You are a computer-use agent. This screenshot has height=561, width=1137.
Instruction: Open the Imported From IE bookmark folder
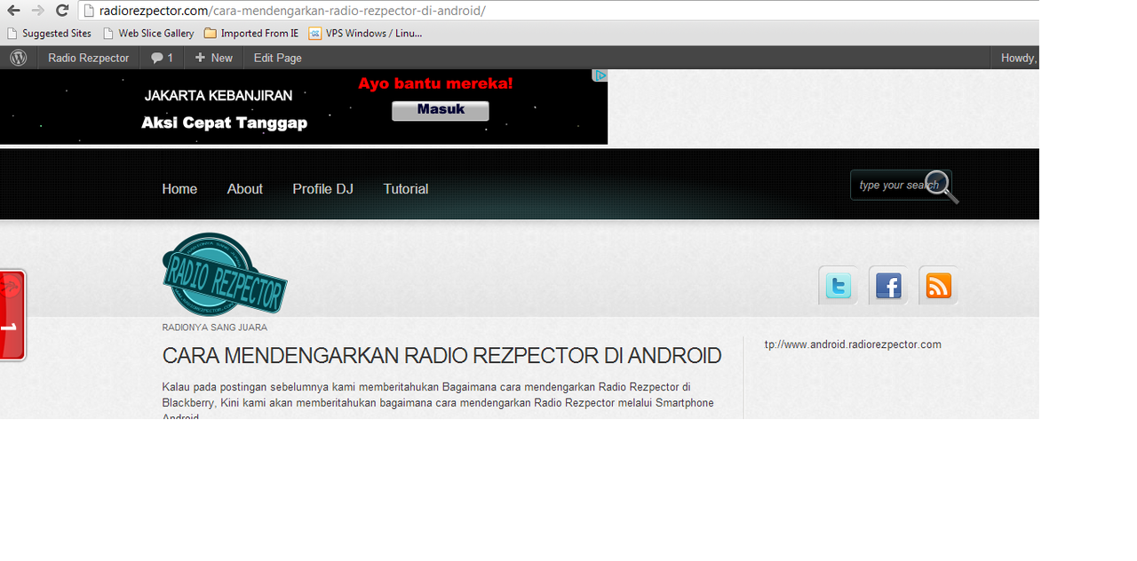[251, 34]
